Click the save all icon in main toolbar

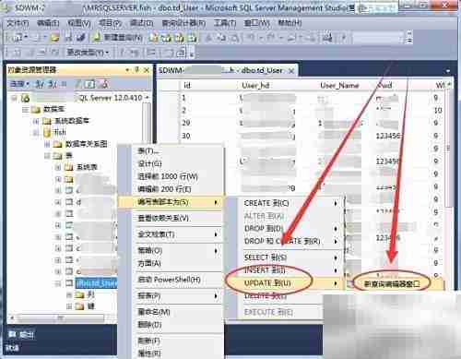pyautogui.click(x=81, y=38)
